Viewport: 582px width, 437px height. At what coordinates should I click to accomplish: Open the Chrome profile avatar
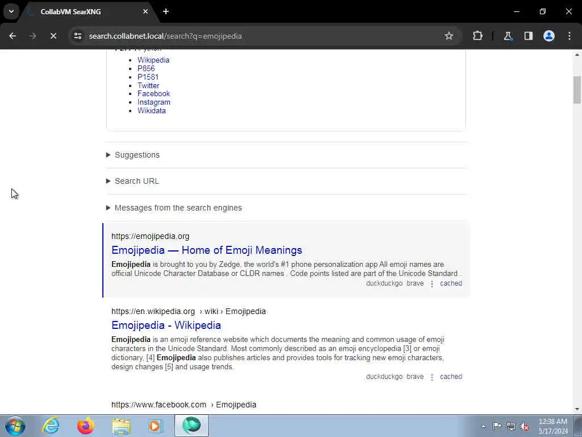548,36
